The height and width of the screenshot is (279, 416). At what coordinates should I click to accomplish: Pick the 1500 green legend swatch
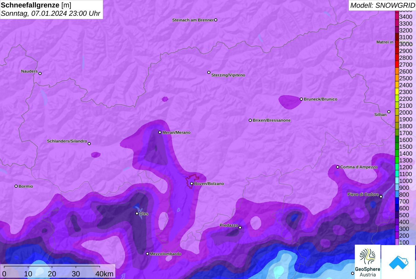397,147
